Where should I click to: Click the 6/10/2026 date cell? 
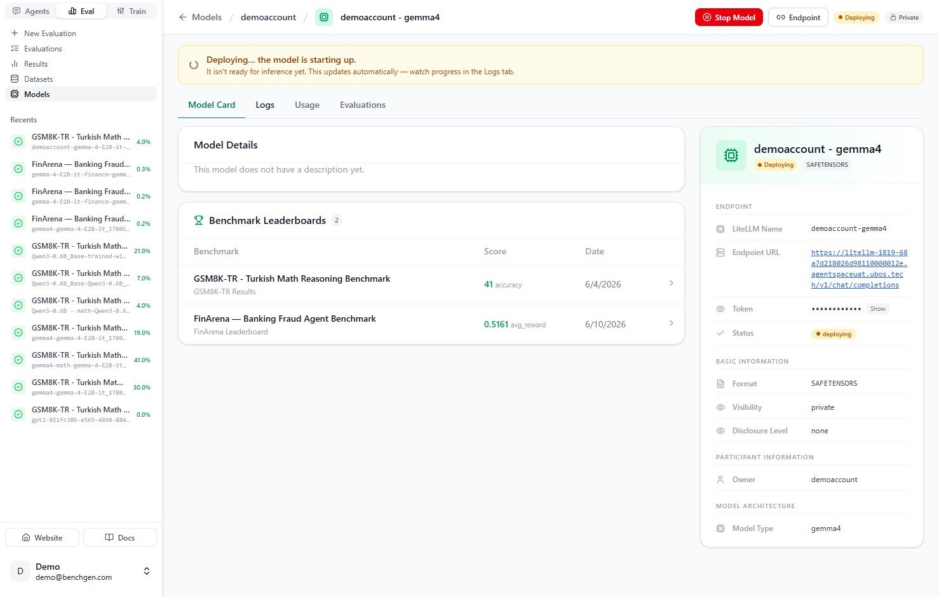[605, 324]
